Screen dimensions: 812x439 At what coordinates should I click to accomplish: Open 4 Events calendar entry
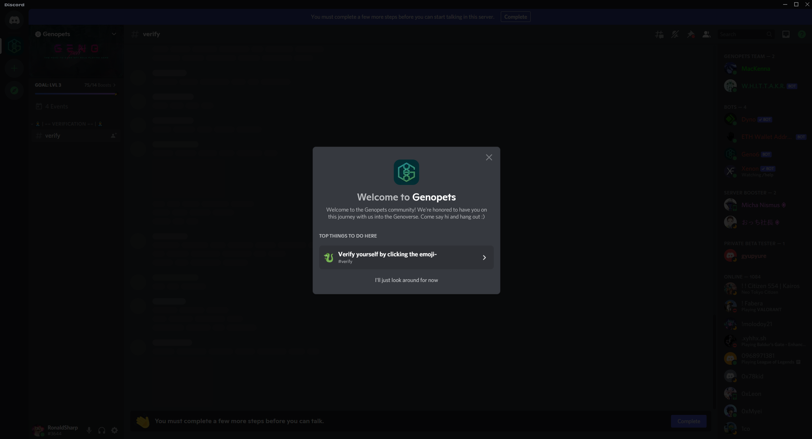click(76, 106)
